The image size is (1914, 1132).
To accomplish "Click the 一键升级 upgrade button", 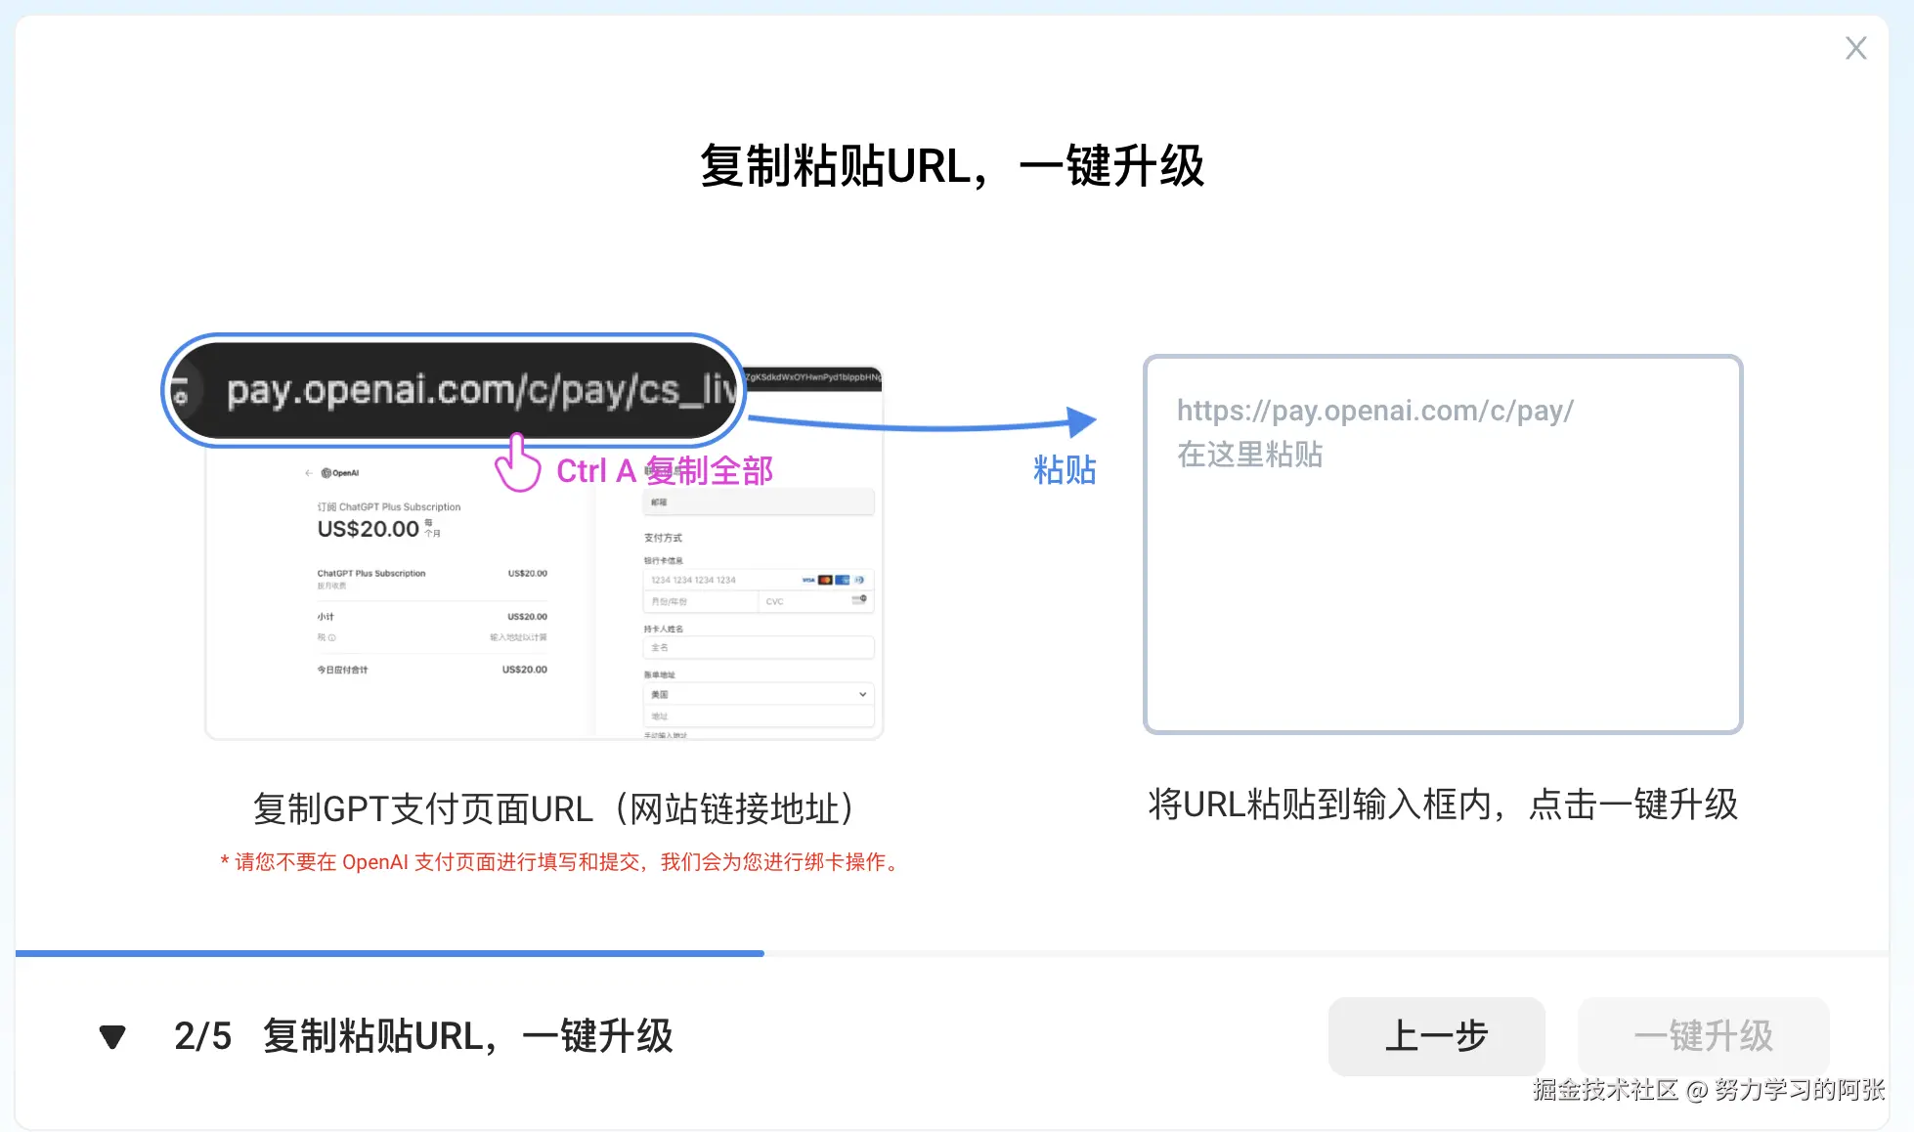I will tap(1703, 1036).
